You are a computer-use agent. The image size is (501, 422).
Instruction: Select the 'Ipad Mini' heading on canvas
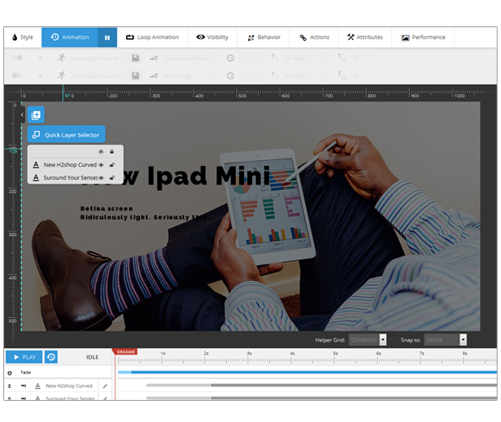click(208, 176)
